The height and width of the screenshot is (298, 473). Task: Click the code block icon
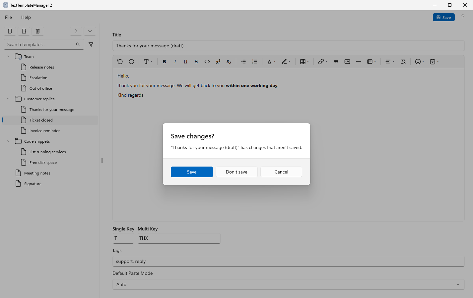[x=347, y=62]
